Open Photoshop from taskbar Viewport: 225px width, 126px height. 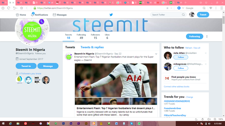click(x=63, y=124)
